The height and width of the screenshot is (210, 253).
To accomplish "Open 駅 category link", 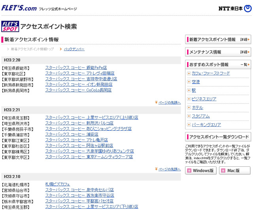I will 194,90.
